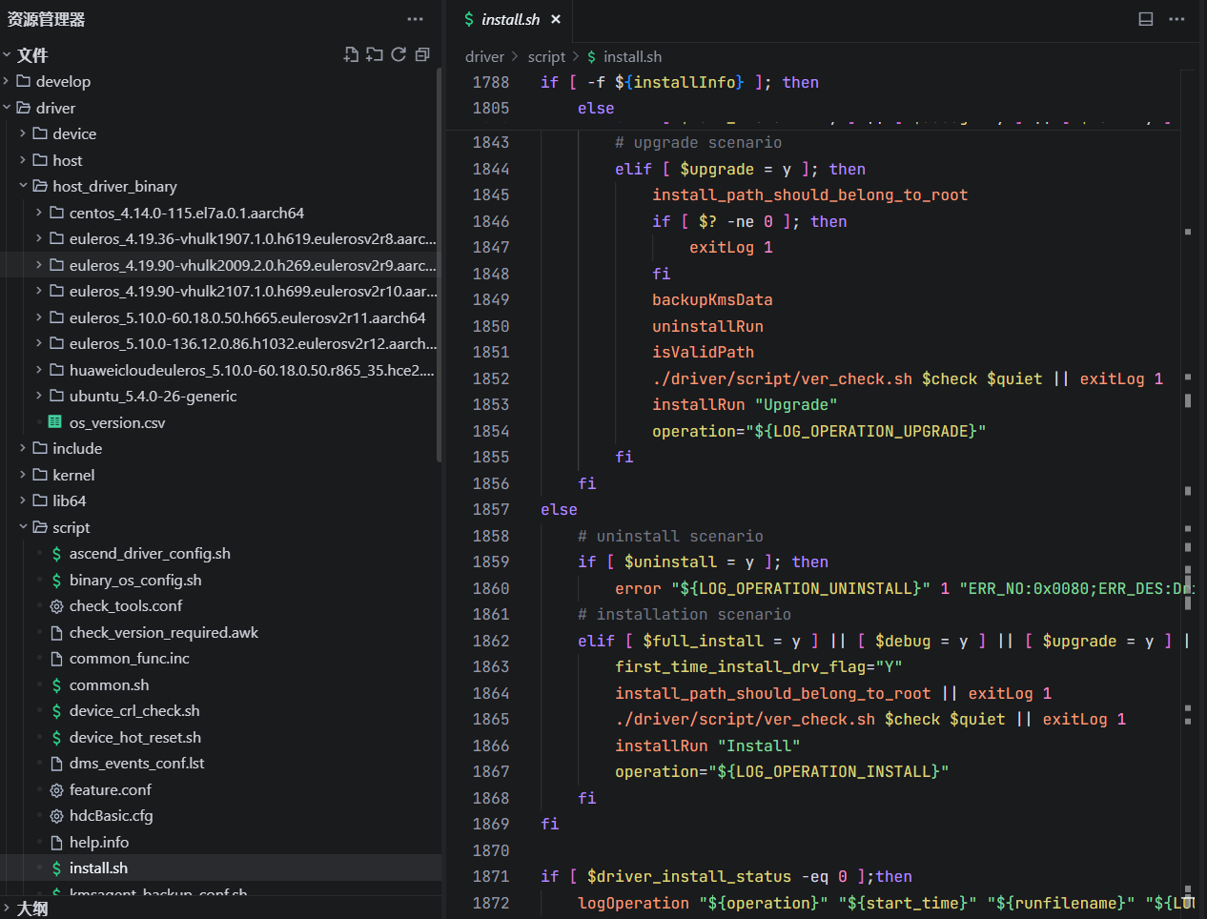Select euleros_5.10.0-136.12.0.86.h1032 folder row

coord(220,344)
